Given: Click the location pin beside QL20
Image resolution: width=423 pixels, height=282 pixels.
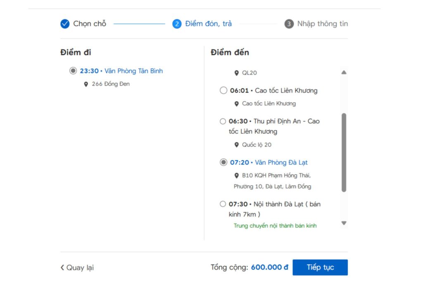Looking at the screenshot, I should pyautogui.click(x=237, y=73).
